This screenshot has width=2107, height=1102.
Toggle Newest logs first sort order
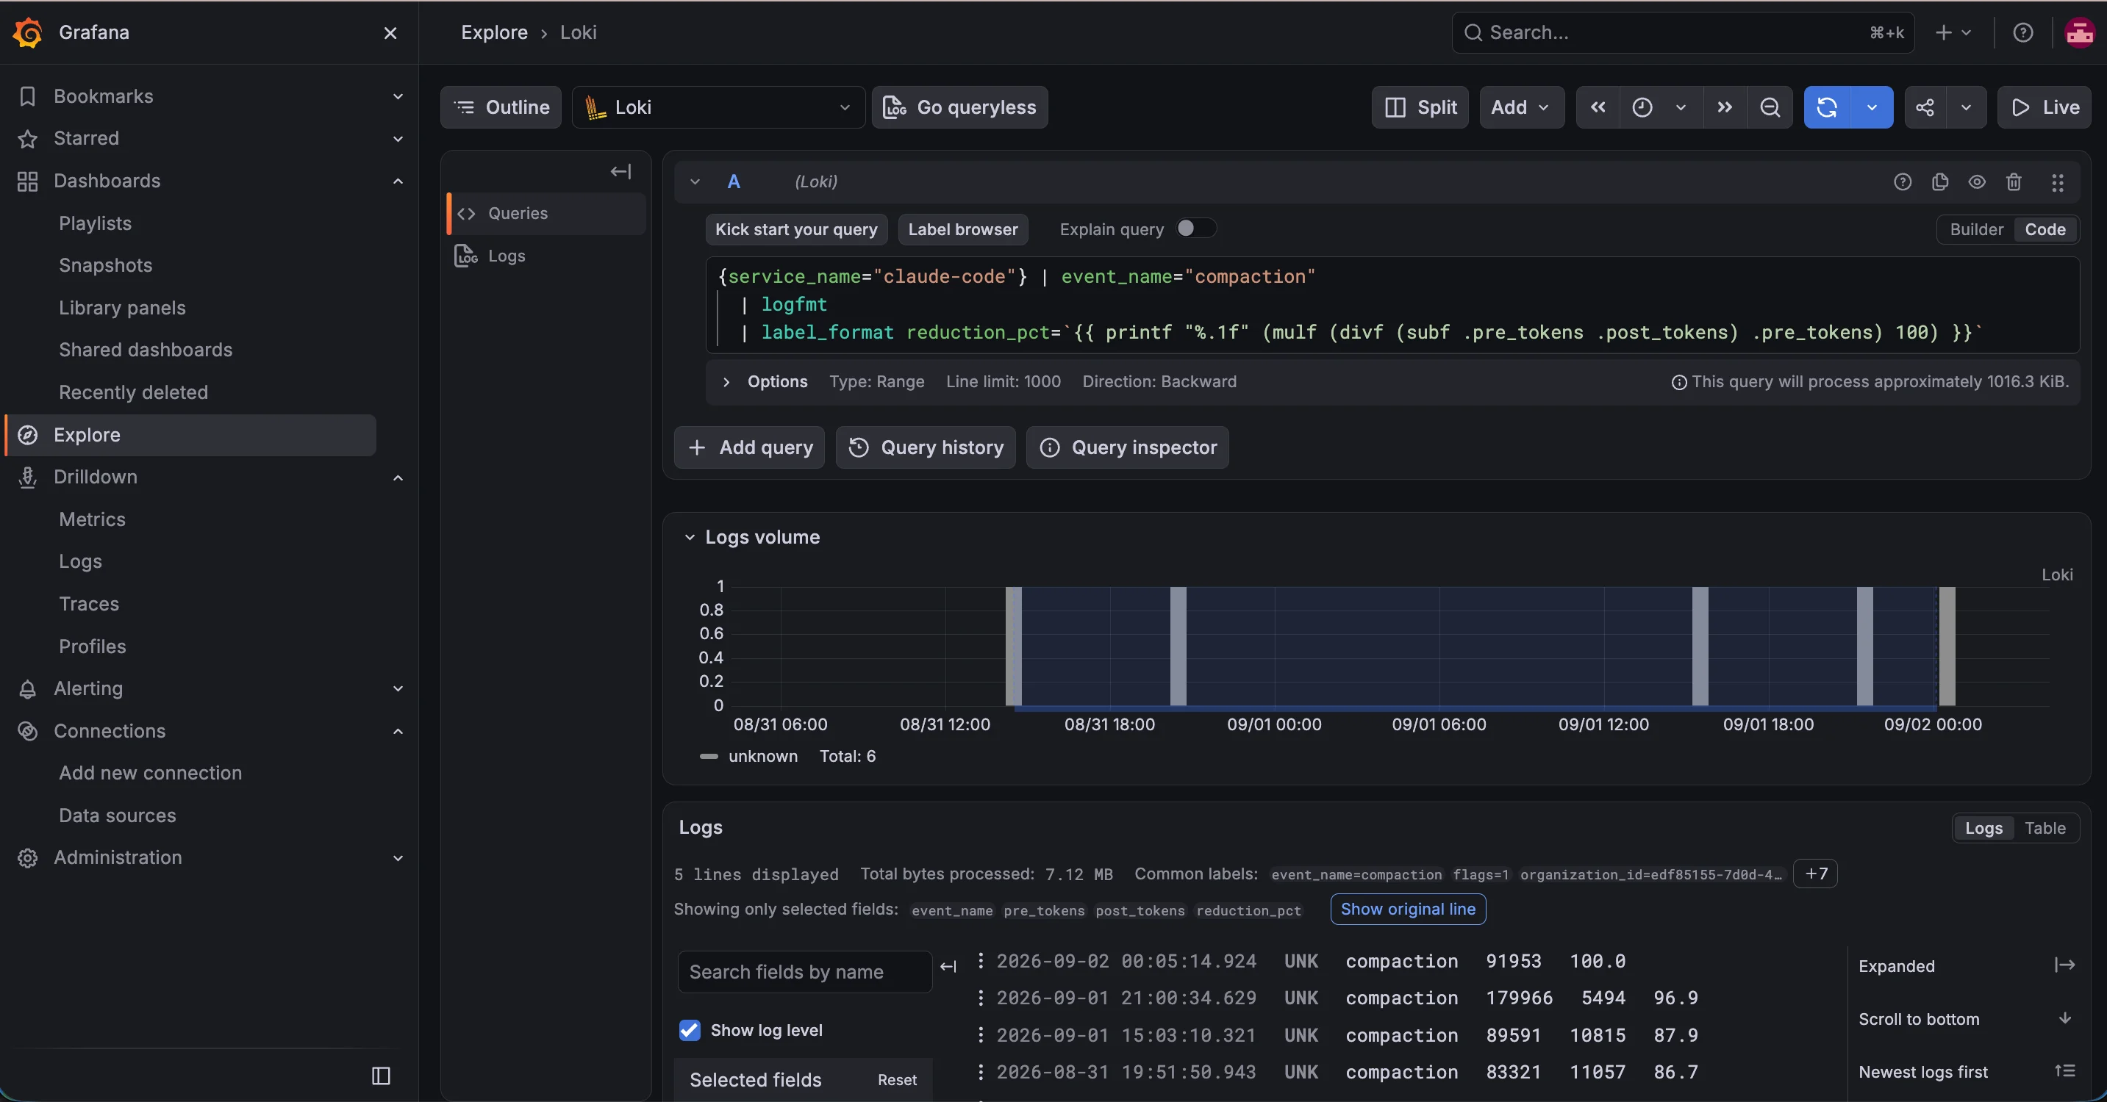coord(1967,1072)
